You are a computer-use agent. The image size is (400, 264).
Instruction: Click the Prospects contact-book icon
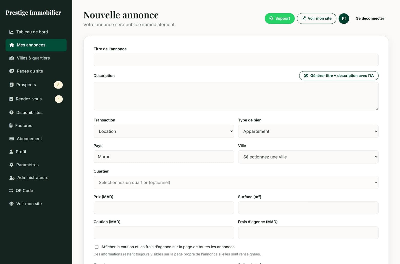point(11,85)
